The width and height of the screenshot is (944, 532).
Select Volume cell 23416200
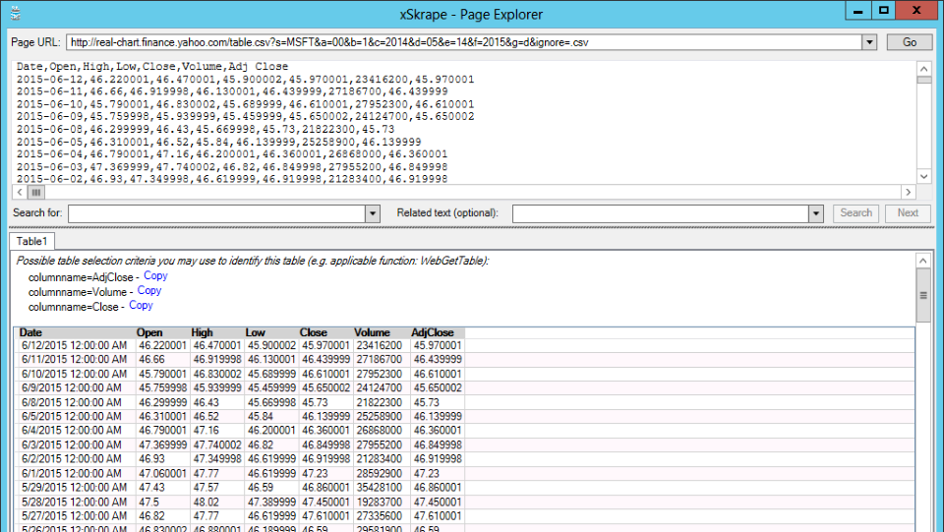pyautogui.click(x=382, y=345)
